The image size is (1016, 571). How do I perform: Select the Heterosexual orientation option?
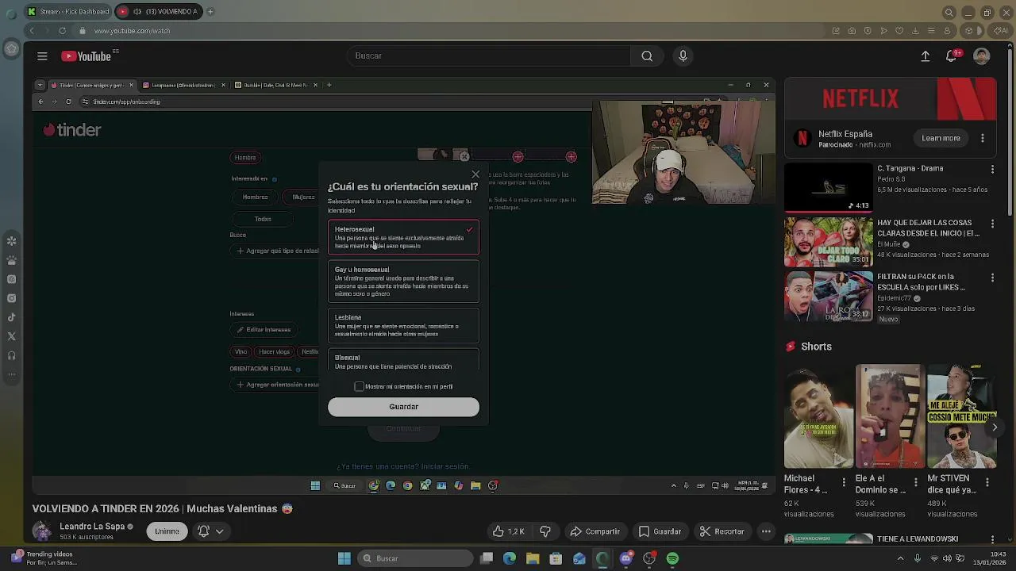pyautogui.click(x=403, y=237)
